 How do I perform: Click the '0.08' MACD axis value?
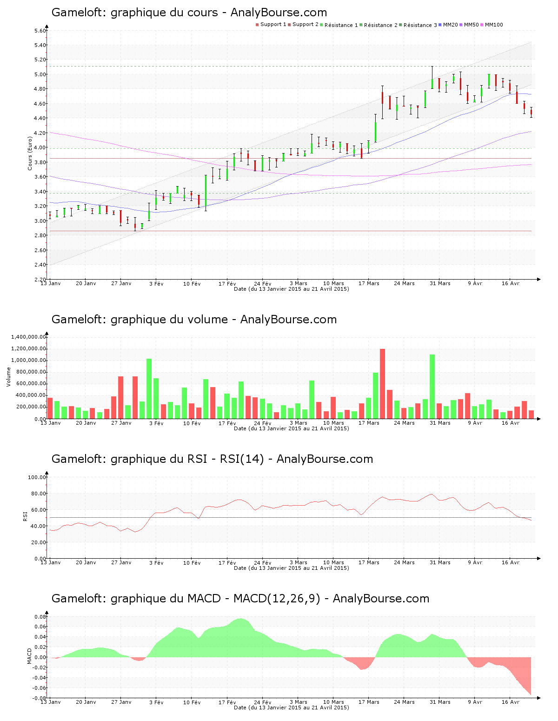(40, 617)
